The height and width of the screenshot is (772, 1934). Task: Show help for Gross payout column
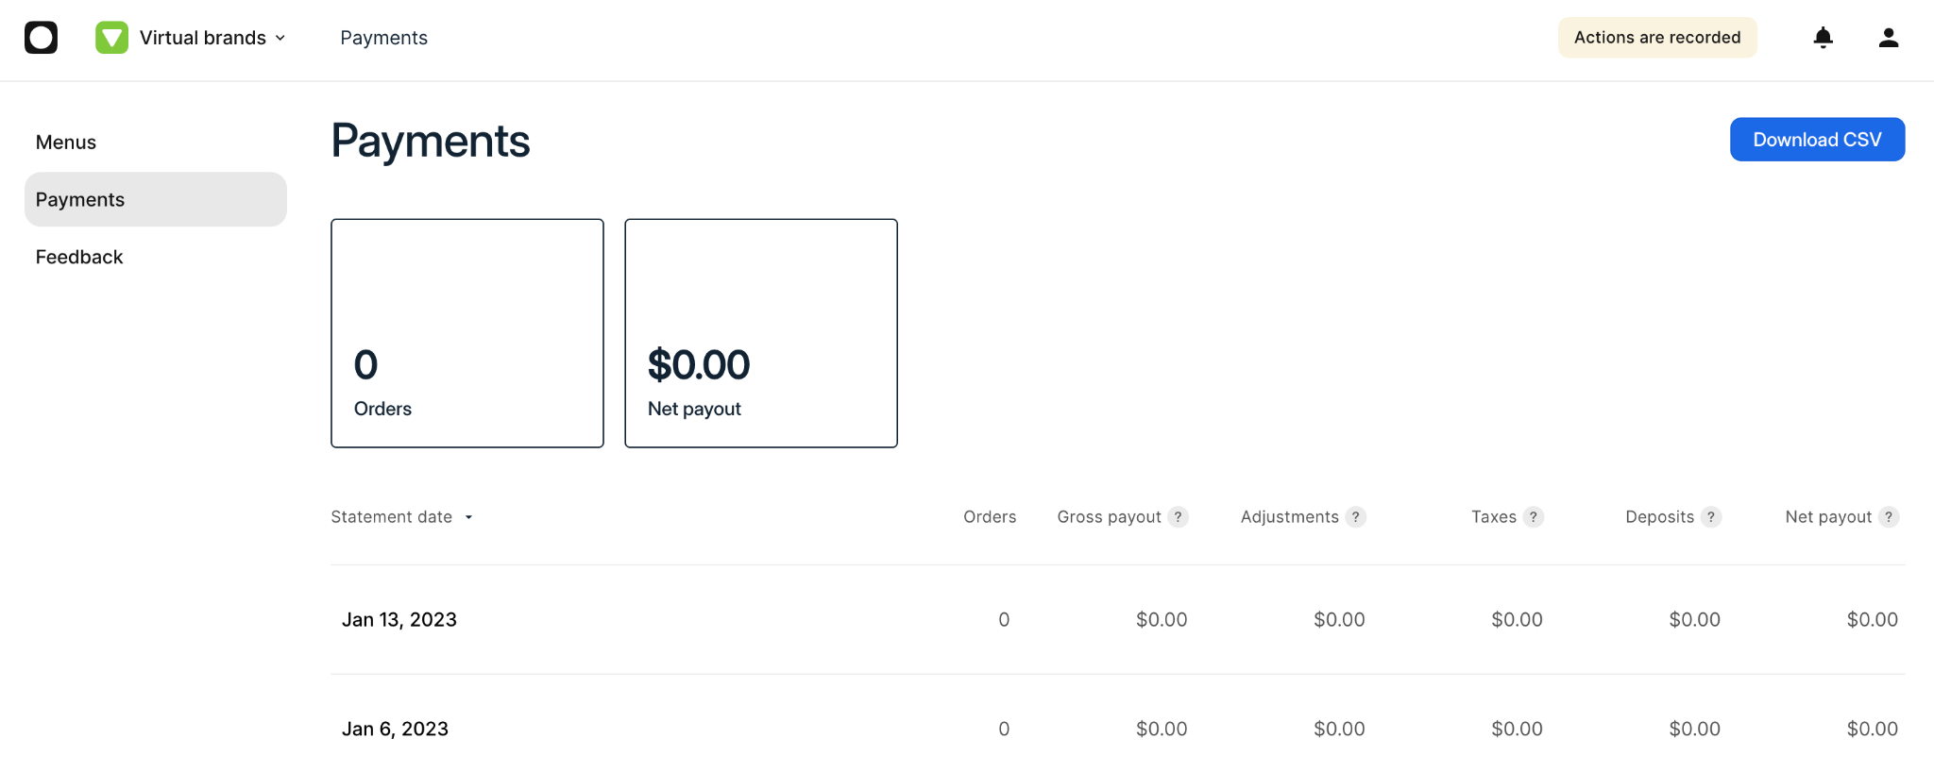point(1178,517)
